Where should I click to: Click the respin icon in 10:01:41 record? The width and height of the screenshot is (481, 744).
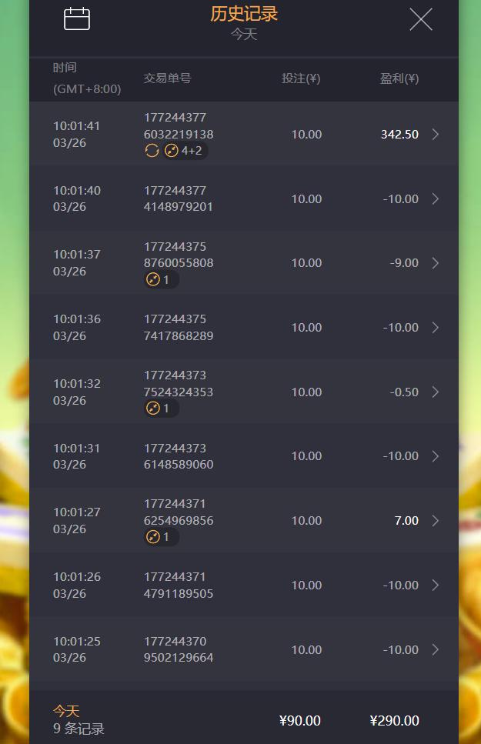[x=152, y=151]
